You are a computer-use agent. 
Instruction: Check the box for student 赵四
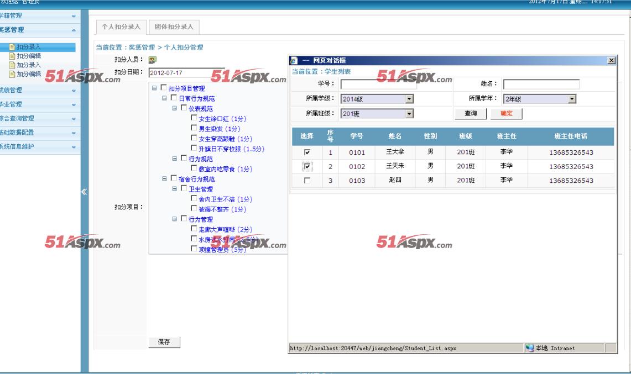[307, 181]
